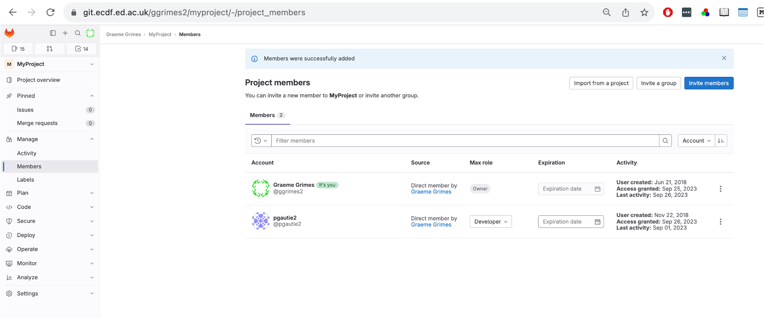The height and width of the screenshot is (319, 764).
Task: Open the calendar icon in pgautie2's expiration field
Action: point(597,222)
